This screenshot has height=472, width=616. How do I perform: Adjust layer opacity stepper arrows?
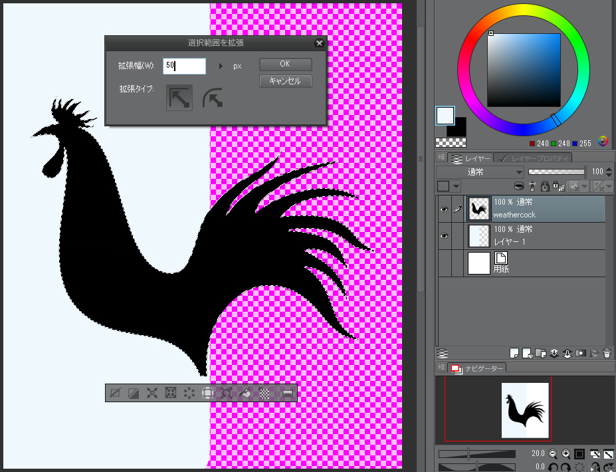pyautogui.click(x=609, y=172)
